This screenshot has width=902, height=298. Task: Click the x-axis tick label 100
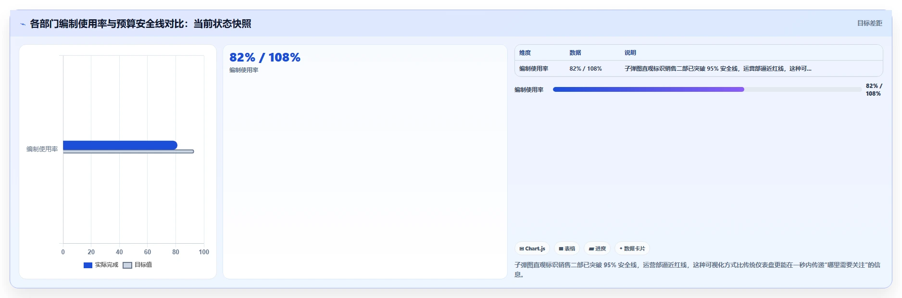click(x=204, y=252)
